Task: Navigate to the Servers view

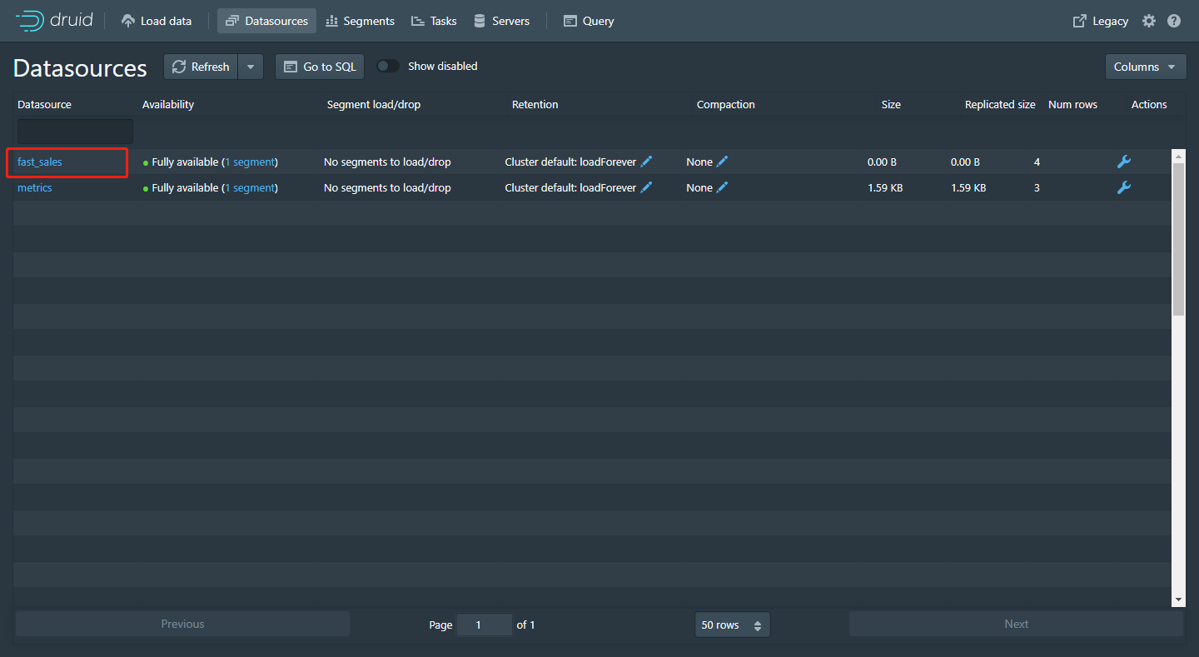Action: click(x=501, y=21)
